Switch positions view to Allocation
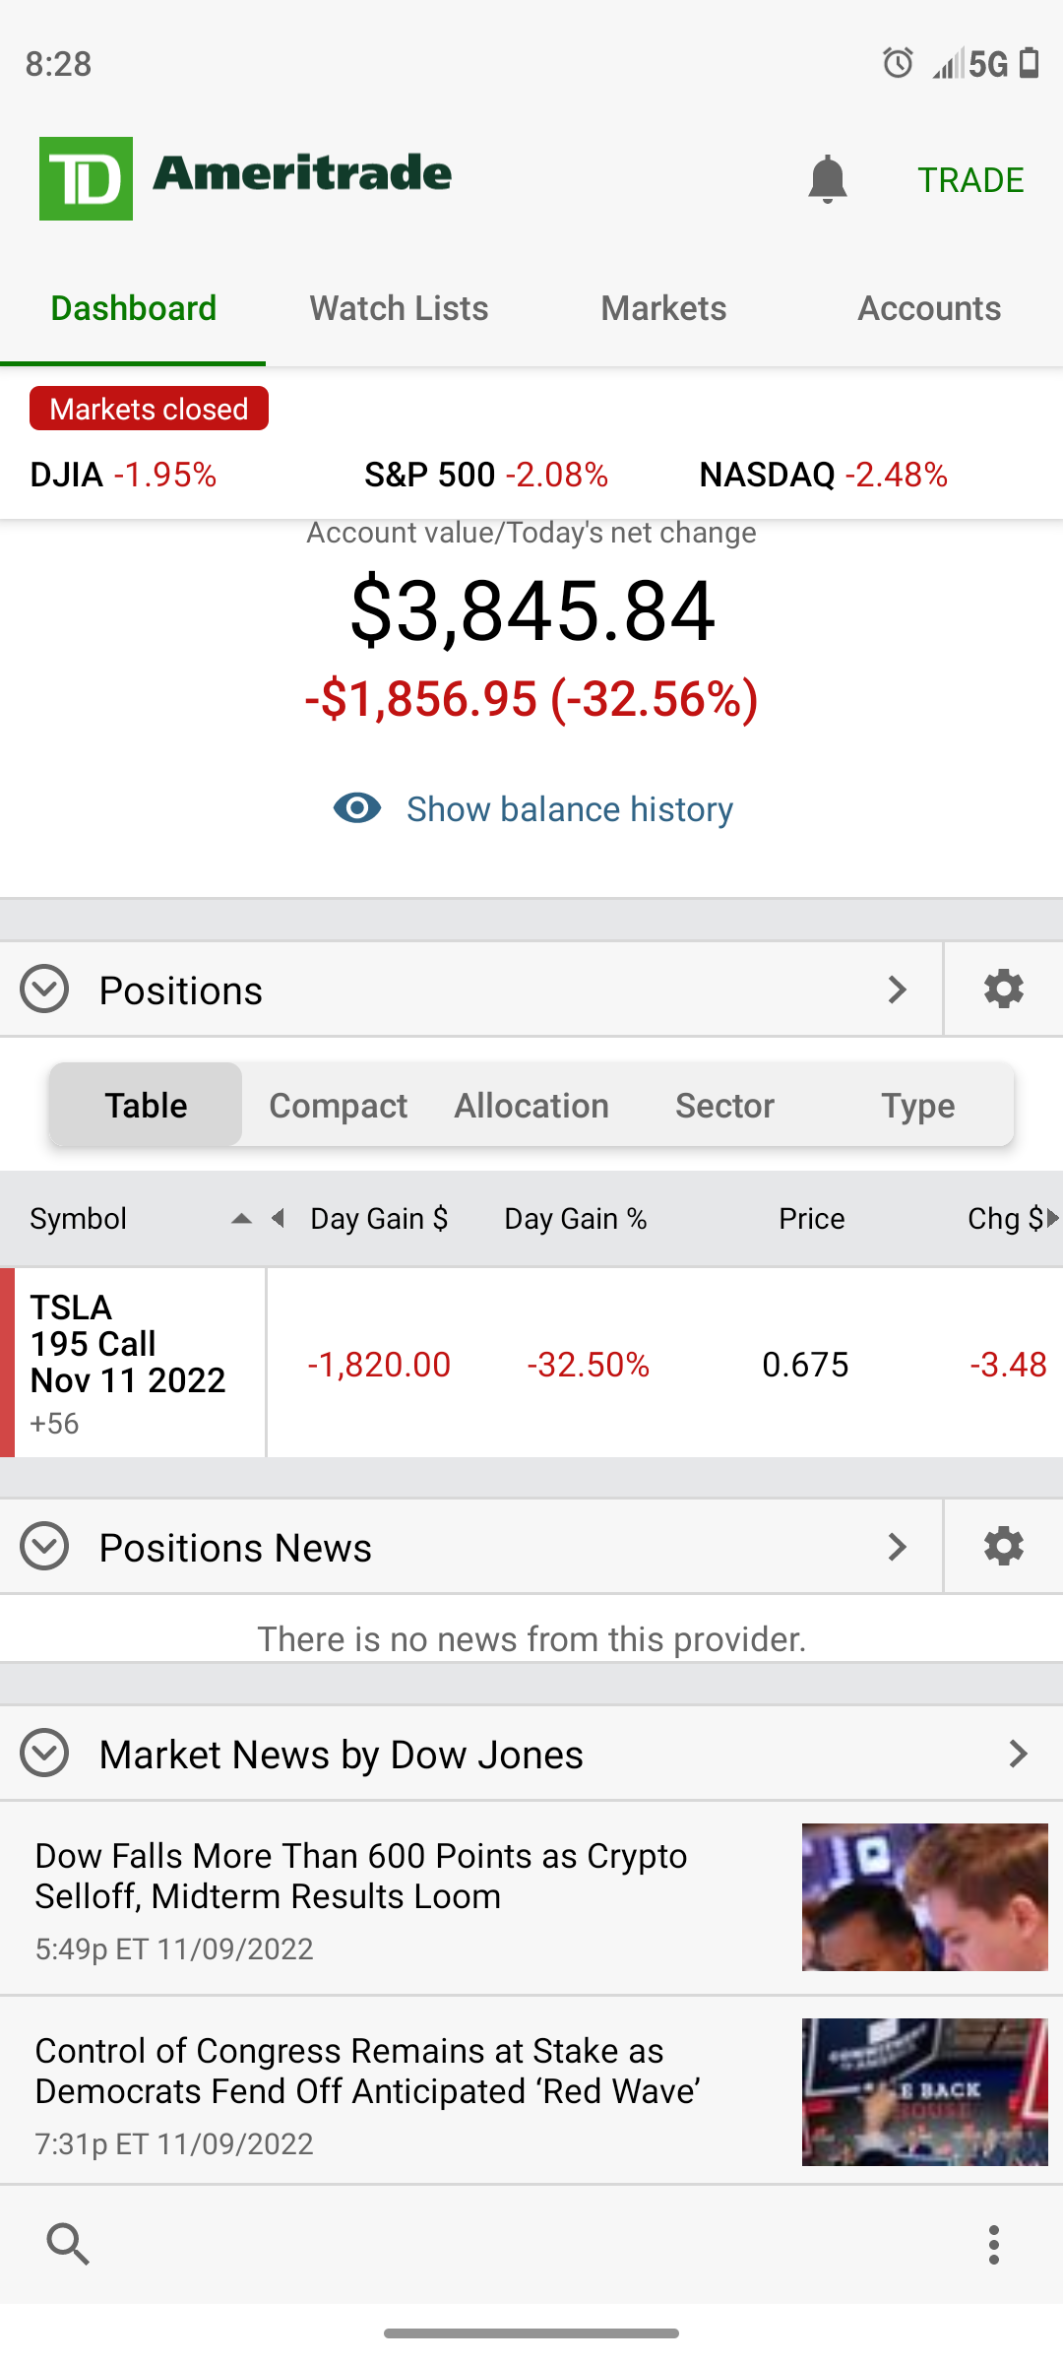This screenshot has width=1063, height=2363. 531,1106
